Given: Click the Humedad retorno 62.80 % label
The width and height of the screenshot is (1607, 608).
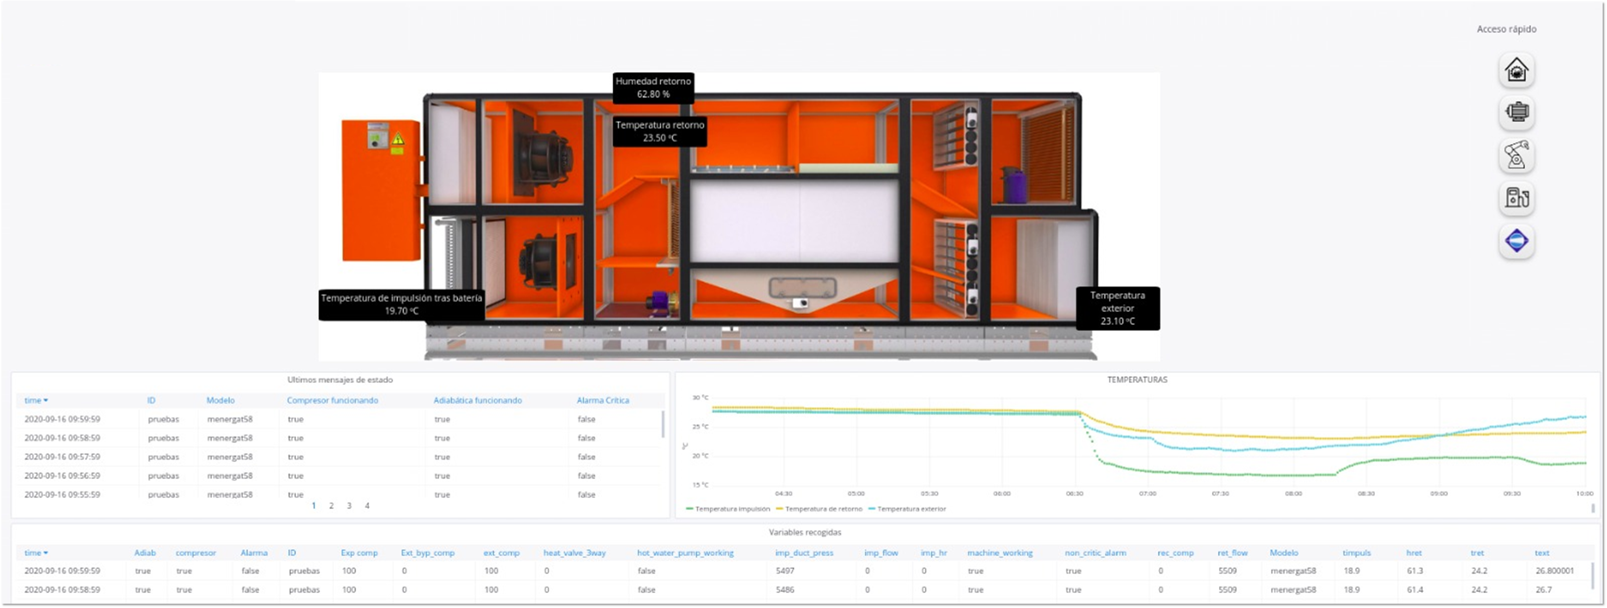Looking at the screenshot, I should (x=653, y=88).
